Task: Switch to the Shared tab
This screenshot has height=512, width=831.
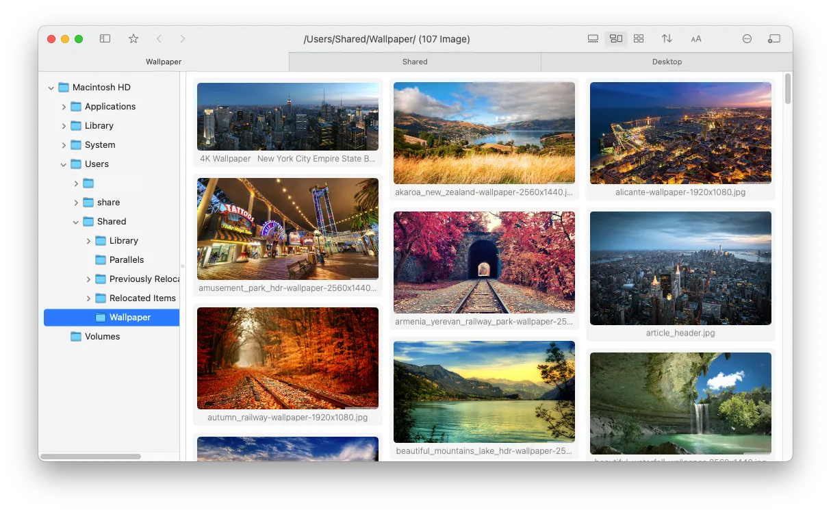Action: (x=415, y=62)
